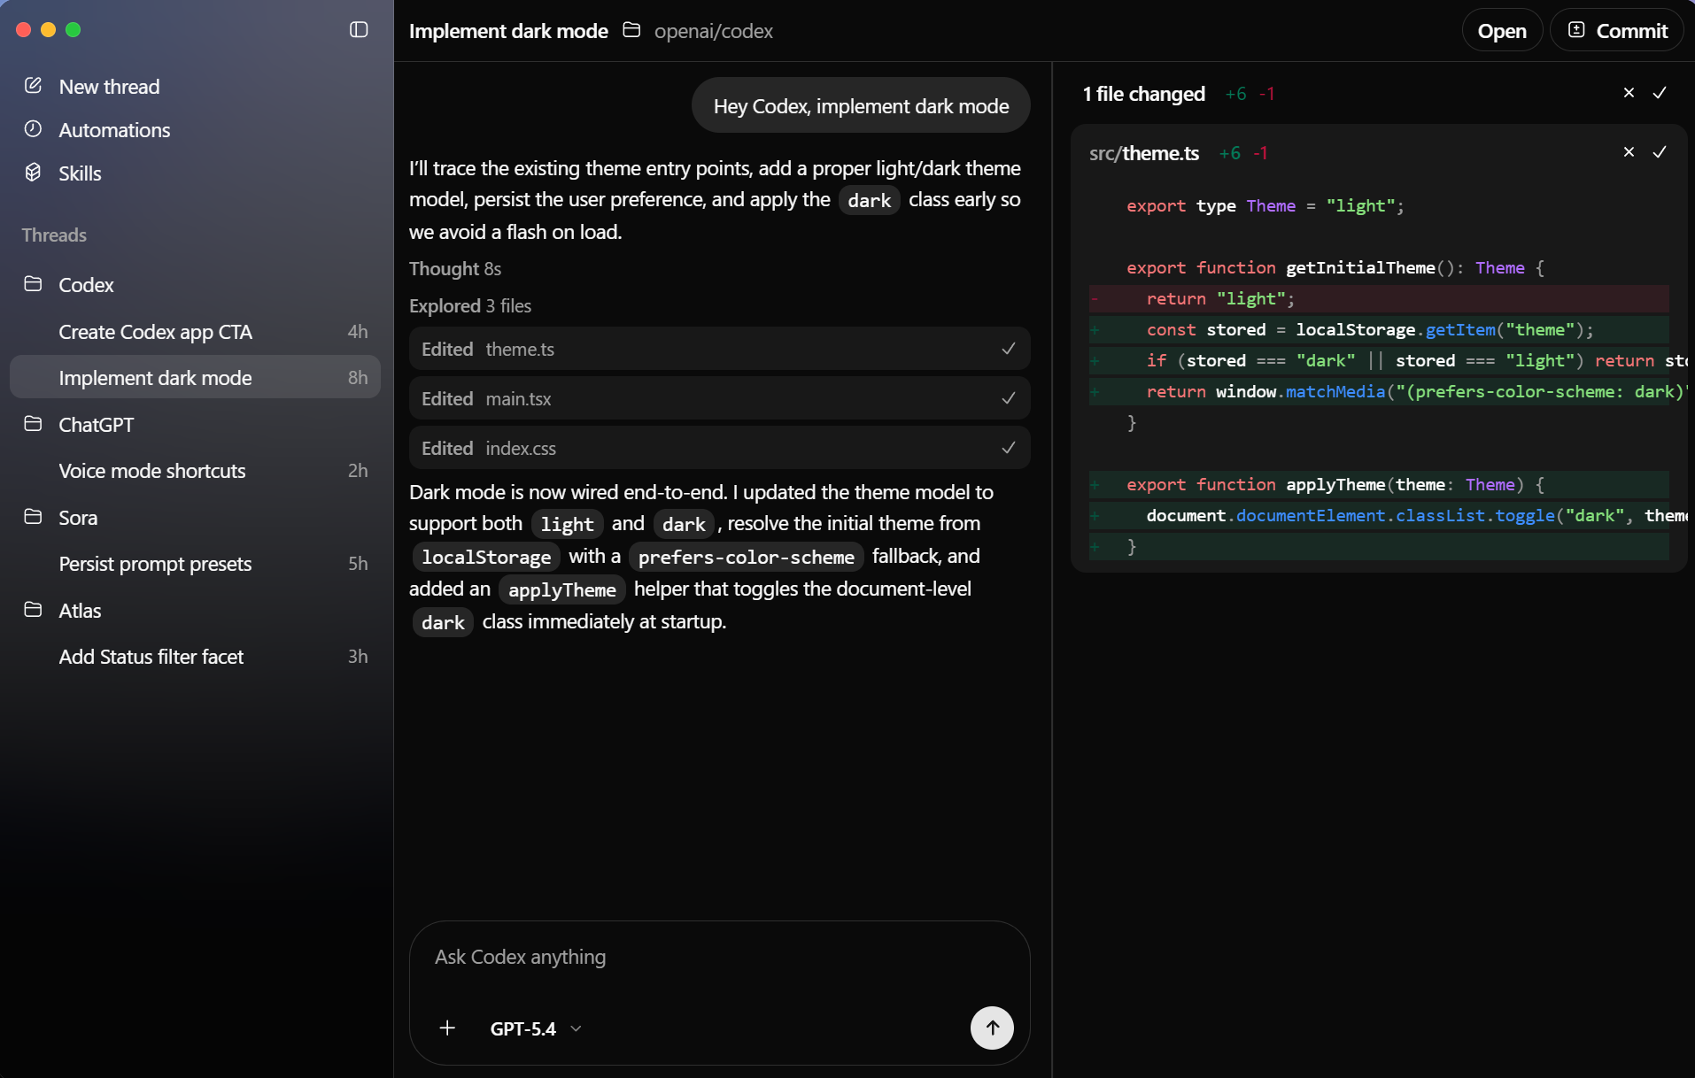Click the Ask Codex anything input field
Image resolution: width=1695 pixels, height=1078 pixels.
[x=719, y=957]
